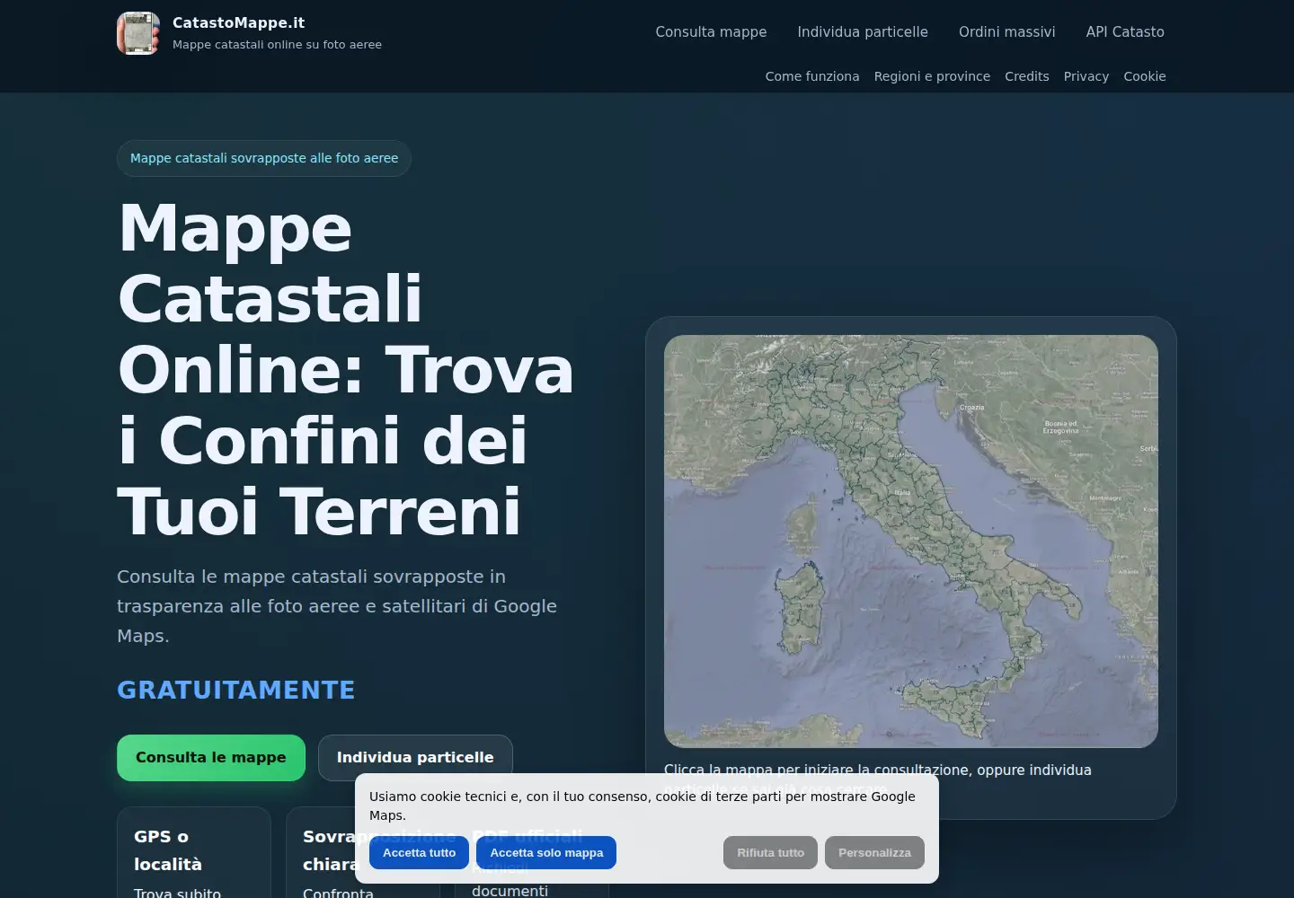The width and height of the screenshot is (1294, 898).
Task: Click the 'Mappe catastali sovrapposte alle foto aeree' badge
Action: [x=264, y=158]
